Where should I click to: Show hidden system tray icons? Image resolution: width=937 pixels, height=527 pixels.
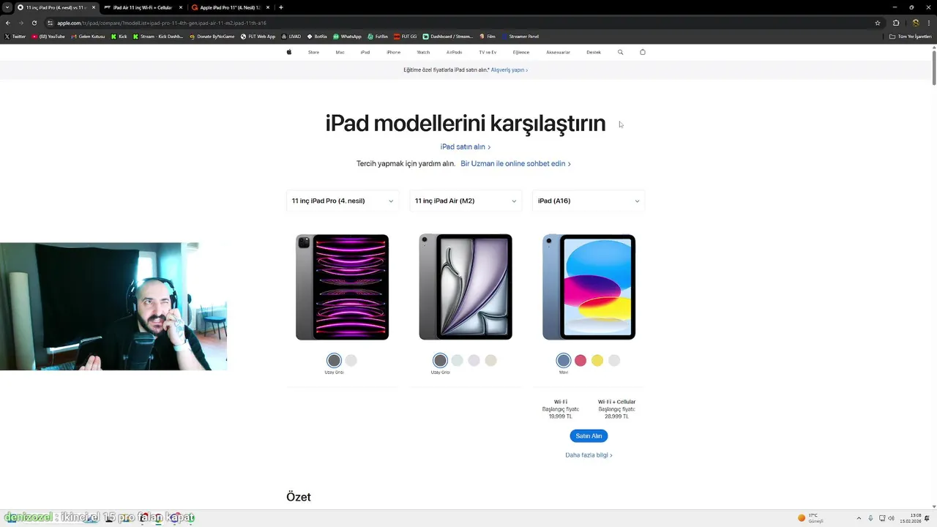[859, 518]
